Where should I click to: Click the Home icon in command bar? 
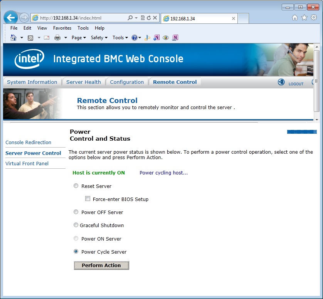(x=13, y=38)
